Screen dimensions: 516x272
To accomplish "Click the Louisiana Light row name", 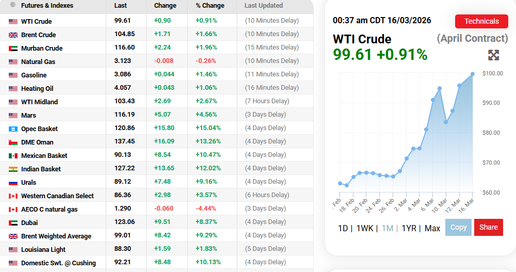I will pyautogui.click(x=43, y=250).
